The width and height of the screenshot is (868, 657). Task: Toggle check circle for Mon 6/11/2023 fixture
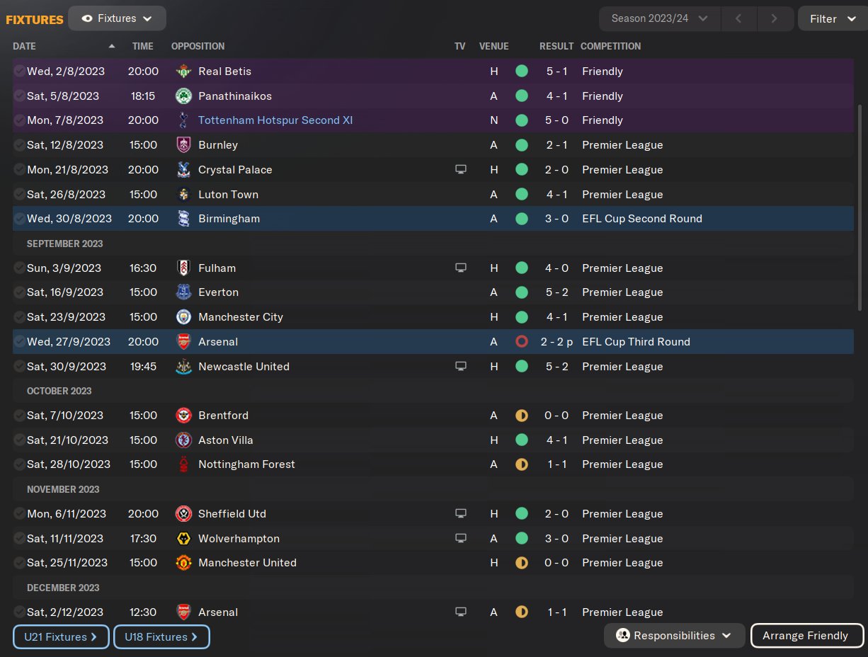pyautogui.click(x=19, y=514)
